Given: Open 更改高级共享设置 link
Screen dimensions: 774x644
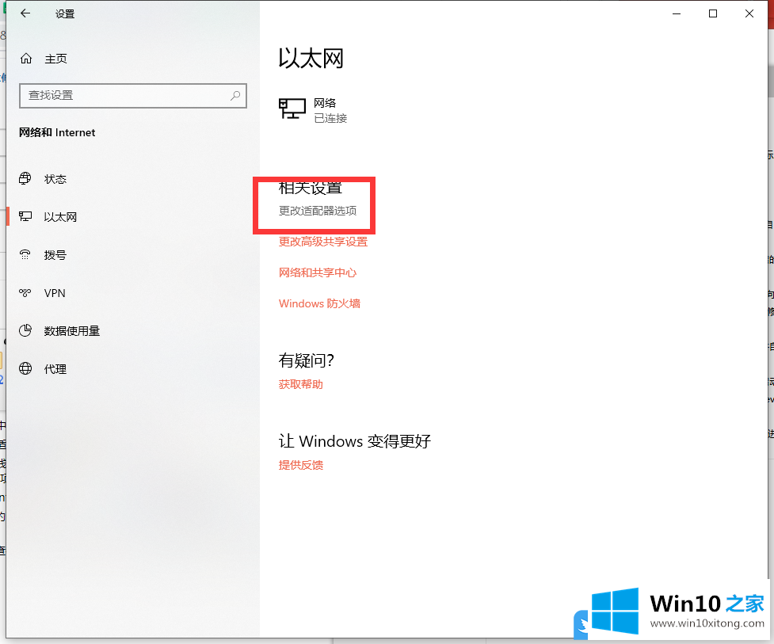Looking at the screenshot, I should point(323,242).
